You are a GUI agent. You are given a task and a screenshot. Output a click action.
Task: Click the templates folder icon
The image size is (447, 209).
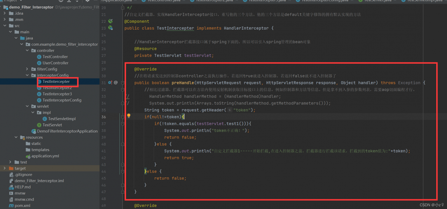(28, 150)
